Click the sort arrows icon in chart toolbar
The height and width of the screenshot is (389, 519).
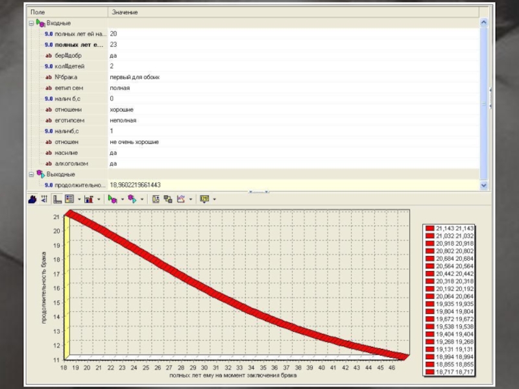point(43,199)
